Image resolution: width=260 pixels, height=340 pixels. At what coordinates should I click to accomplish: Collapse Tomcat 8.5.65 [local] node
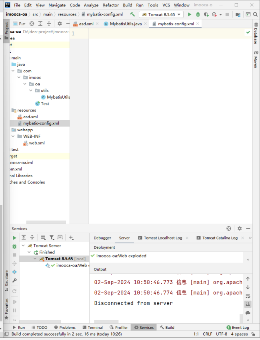tap(35, 259)
